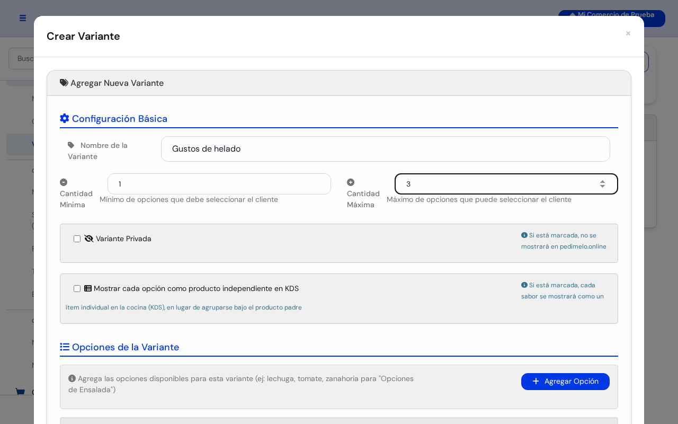
Task: Click the Agregar Opción button
Action: (565, 382)
